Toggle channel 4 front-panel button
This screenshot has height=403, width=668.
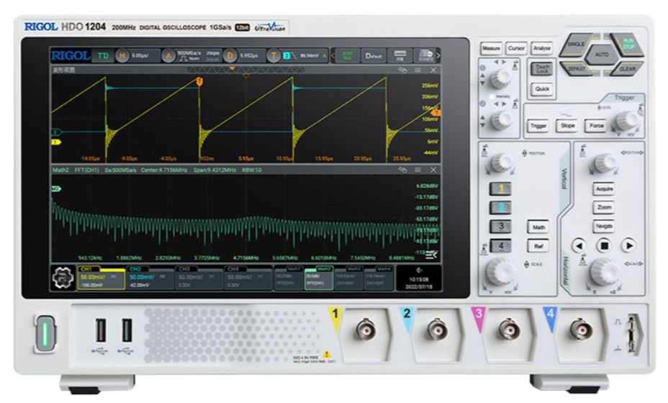pyautogui.click(x=500, y=245)
